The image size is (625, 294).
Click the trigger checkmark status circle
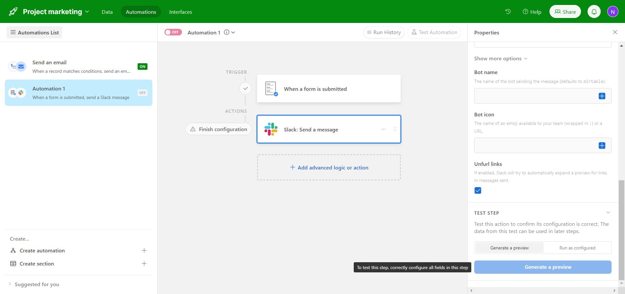point(245,88)
